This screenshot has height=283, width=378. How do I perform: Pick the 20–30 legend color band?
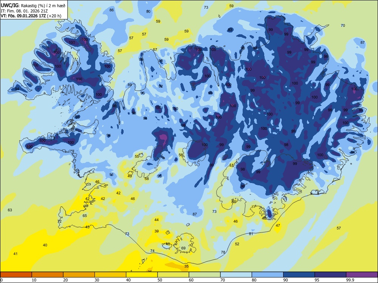coord(79,275)
